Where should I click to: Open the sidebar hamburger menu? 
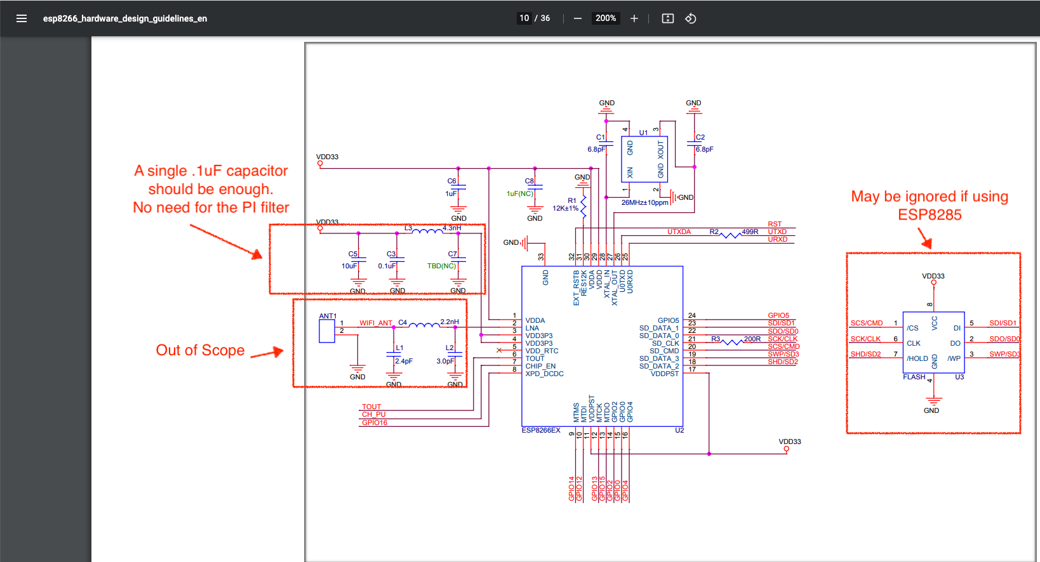(22, 18)
